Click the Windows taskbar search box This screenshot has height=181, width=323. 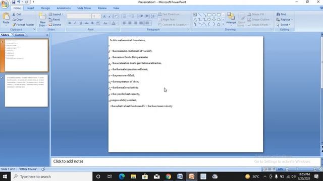coord(51,176)
